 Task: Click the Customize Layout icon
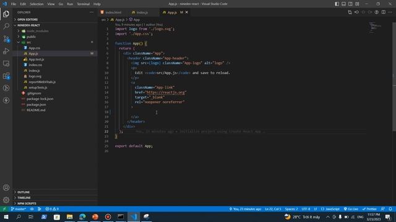pos(357,4)
